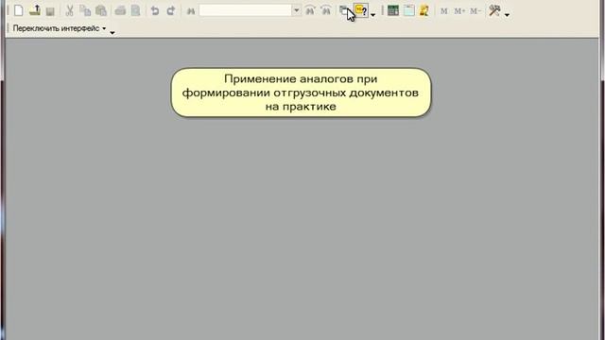The image size is (605, 340).
Task: Click the New document icon
Action: 19,10
